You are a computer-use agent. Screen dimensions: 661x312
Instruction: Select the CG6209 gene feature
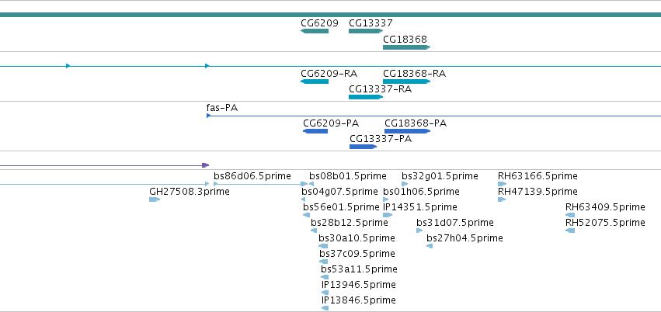[x=315, y=31]
